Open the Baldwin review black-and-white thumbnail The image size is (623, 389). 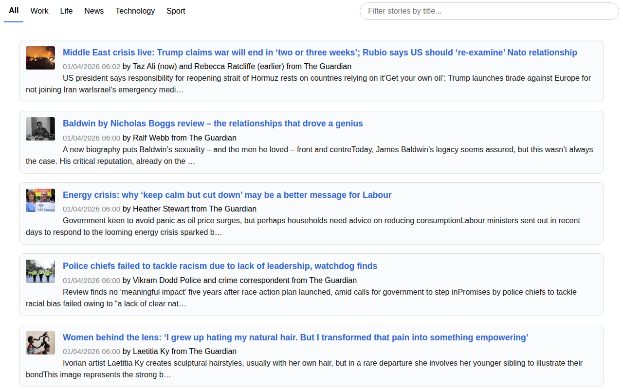tap(40, 129)
